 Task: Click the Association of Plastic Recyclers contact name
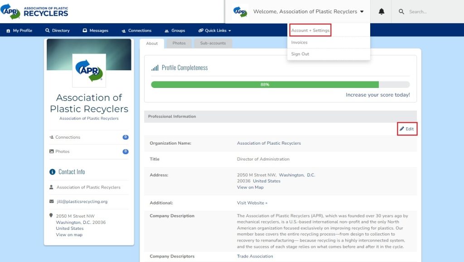click(88, 187)
